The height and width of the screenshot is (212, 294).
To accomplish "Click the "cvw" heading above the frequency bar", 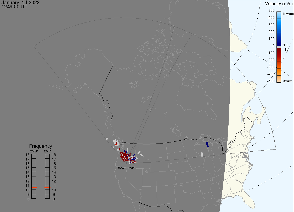I will click(x=34, y=151).
